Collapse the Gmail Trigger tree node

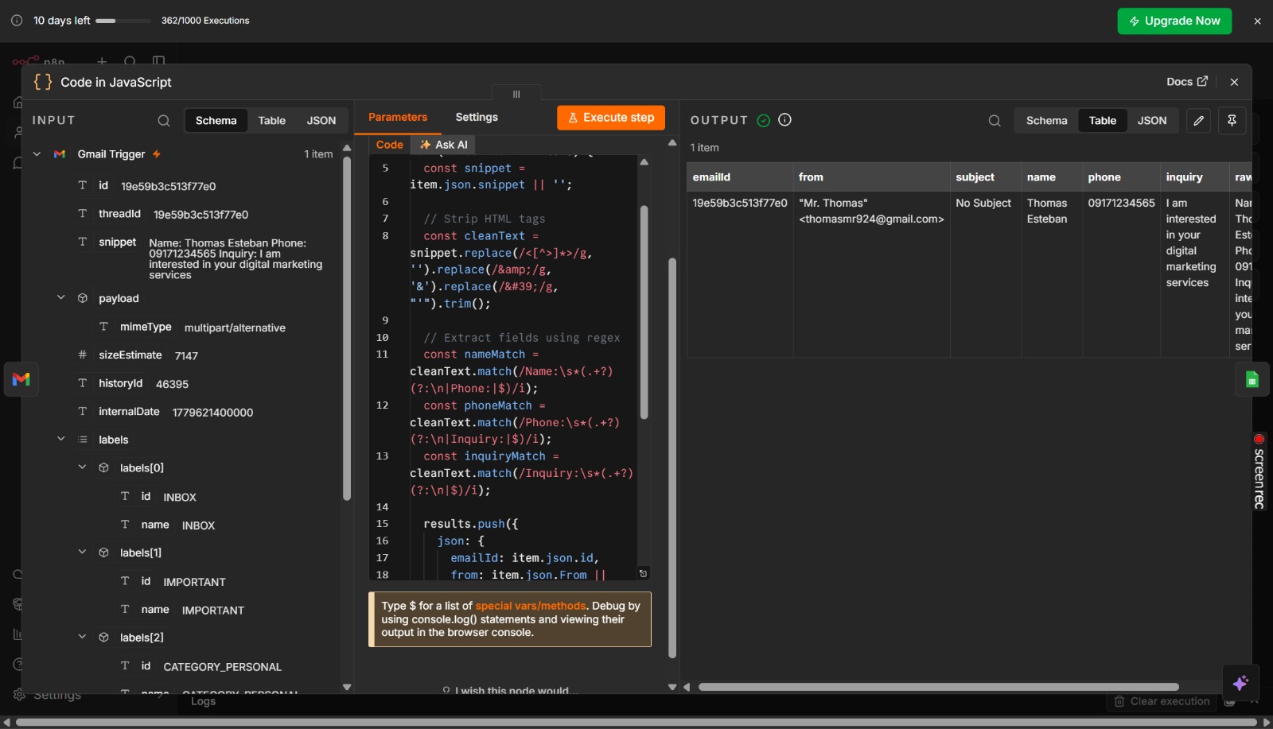coord(37,154)
